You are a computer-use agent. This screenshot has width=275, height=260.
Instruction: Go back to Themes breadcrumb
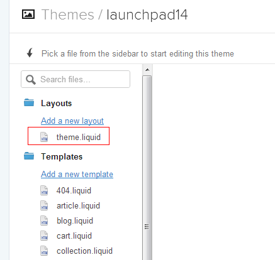[68, 14]
